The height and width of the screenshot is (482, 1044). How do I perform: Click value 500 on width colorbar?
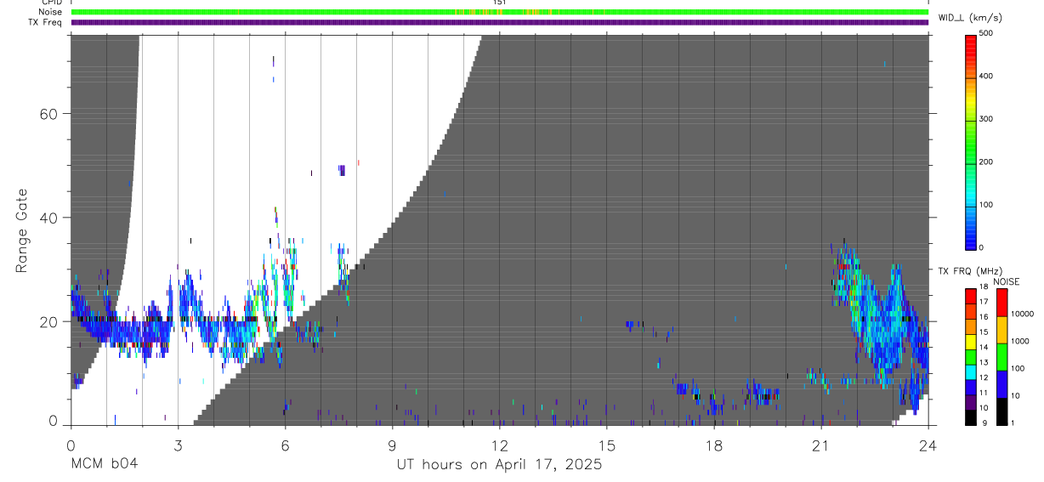[x=987, y=33]
